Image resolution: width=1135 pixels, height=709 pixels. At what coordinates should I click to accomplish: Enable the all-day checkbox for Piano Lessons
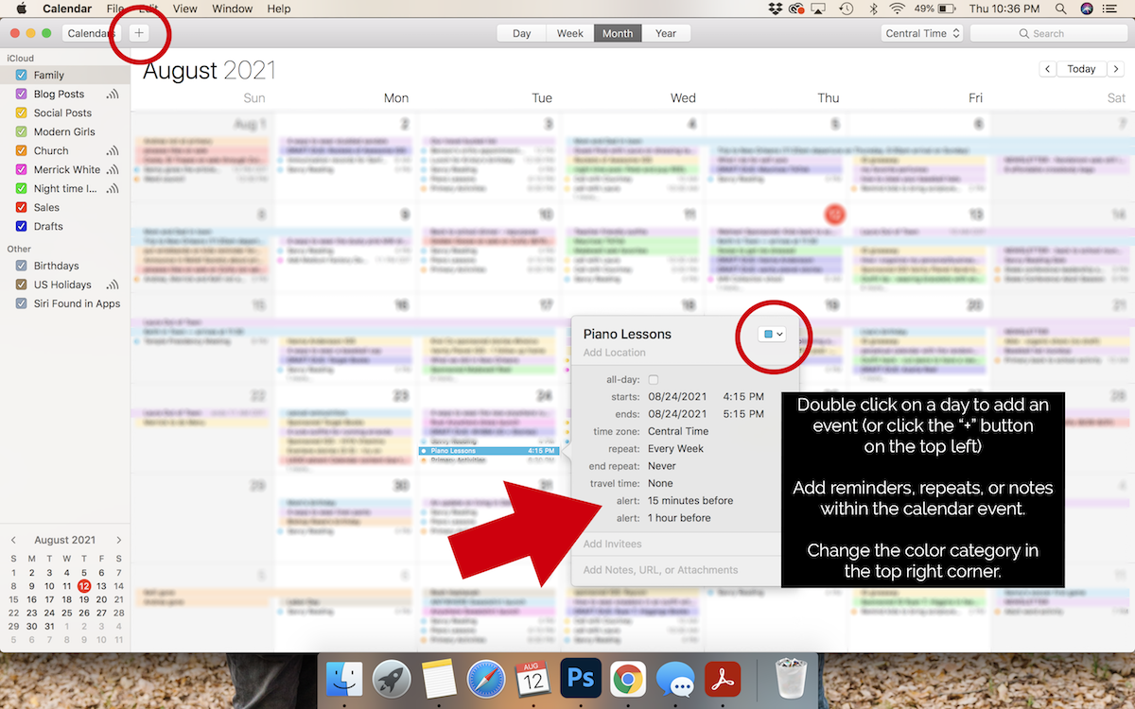[x=653, y=379]
